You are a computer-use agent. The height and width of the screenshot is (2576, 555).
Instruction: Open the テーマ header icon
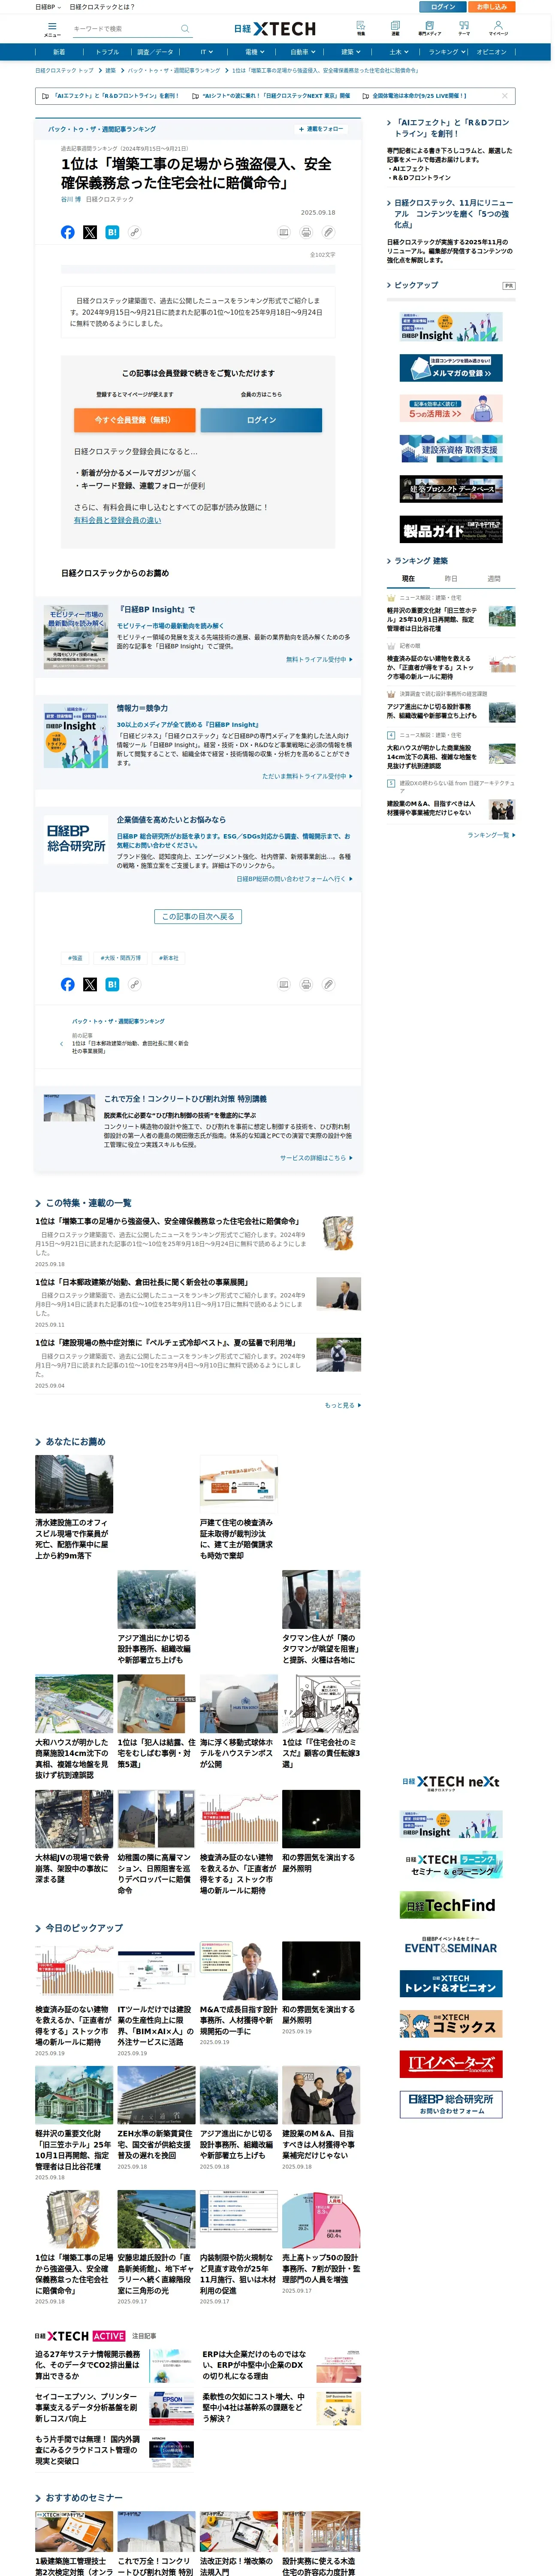[x=464, y=28]
